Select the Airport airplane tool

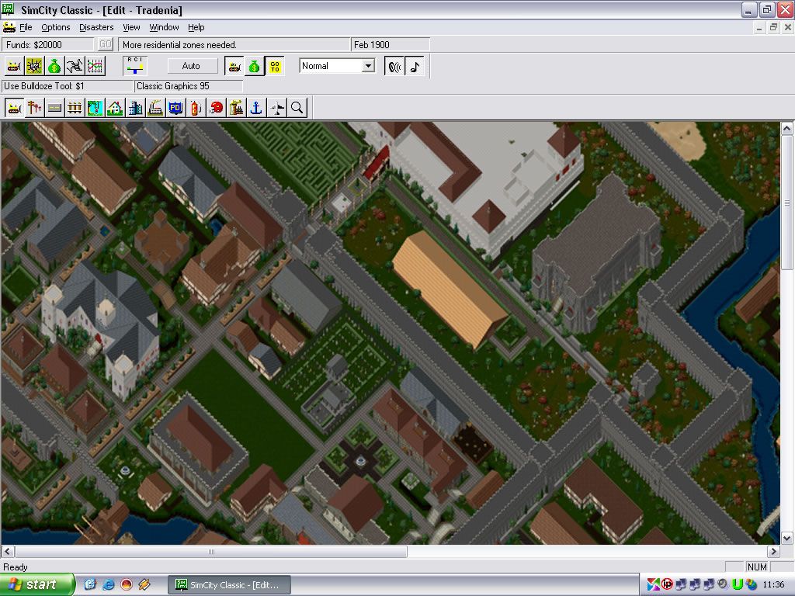pos(276,108)
